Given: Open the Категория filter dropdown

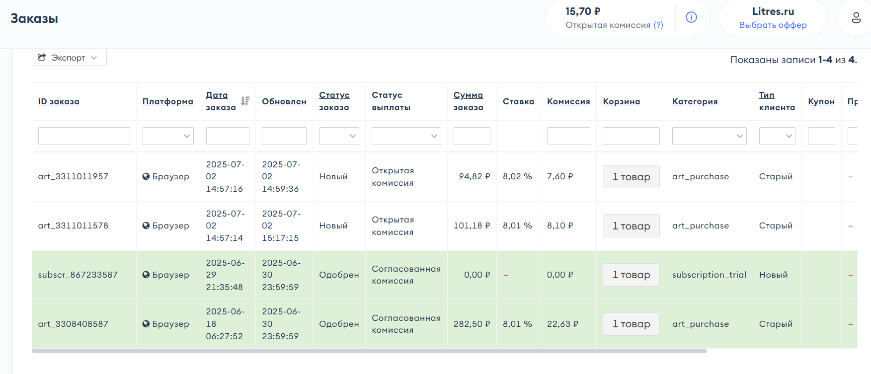Looking at the screenshot, I should (710, 136).
